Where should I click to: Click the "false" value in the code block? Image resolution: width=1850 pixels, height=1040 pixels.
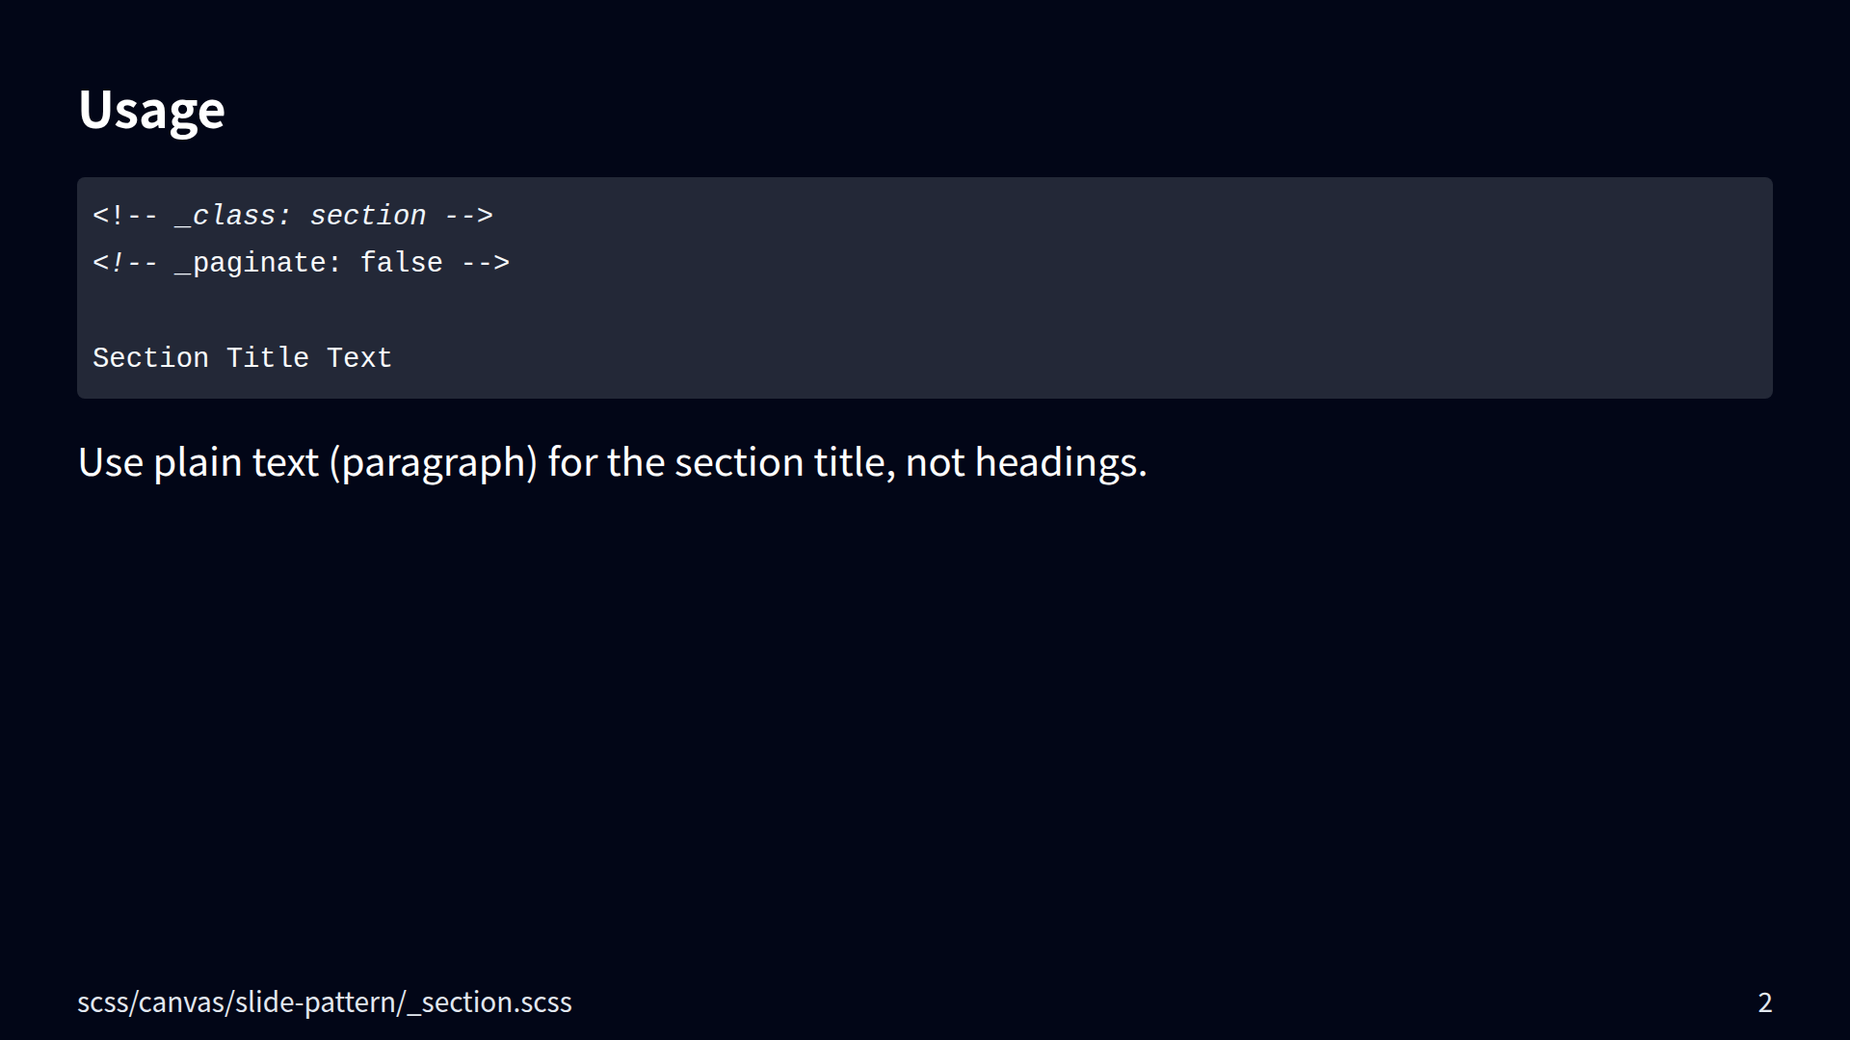[401, 263]
